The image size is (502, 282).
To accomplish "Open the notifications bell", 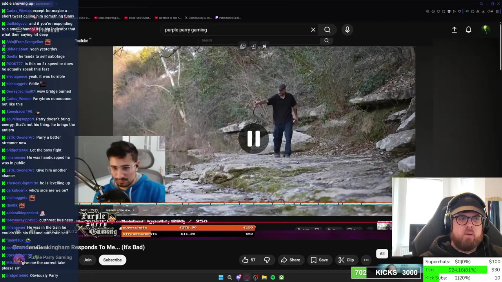I will click(468, 30).
